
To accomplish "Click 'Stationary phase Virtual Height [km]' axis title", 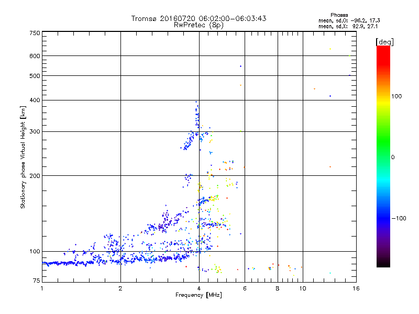I will (x=23, y=157).
